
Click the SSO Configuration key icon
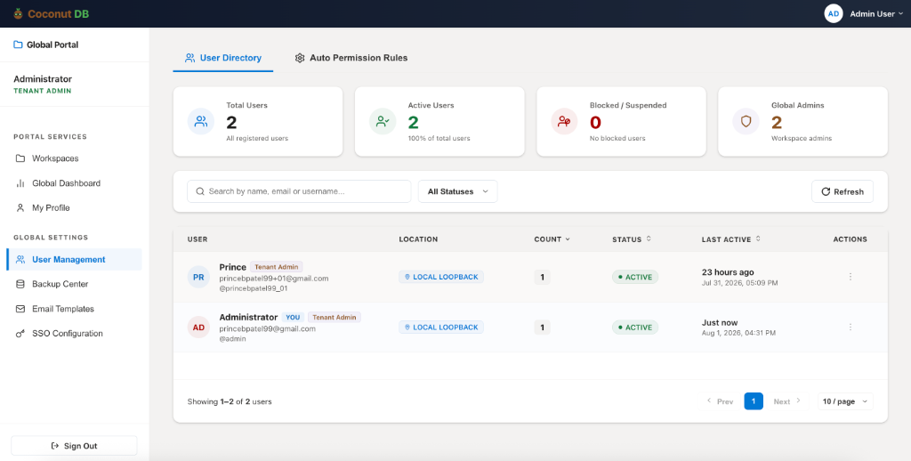click(20, 334)
